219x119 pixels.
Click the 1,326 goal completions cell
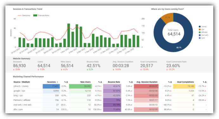click(x=184, y=91)
